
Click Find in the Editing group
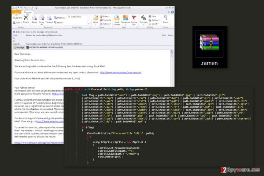[x=152, y=16]
